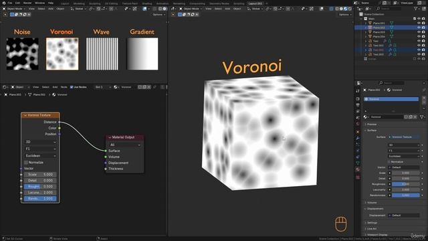Click the Lacunarity 2.000 field in node
428x241 pixels.
click(x=40, y=193)
